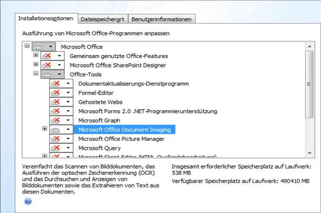Click red X icon beside Dokumentaktualisierungs-Dienstprogramm
The image size is (321, 213).
56,83
